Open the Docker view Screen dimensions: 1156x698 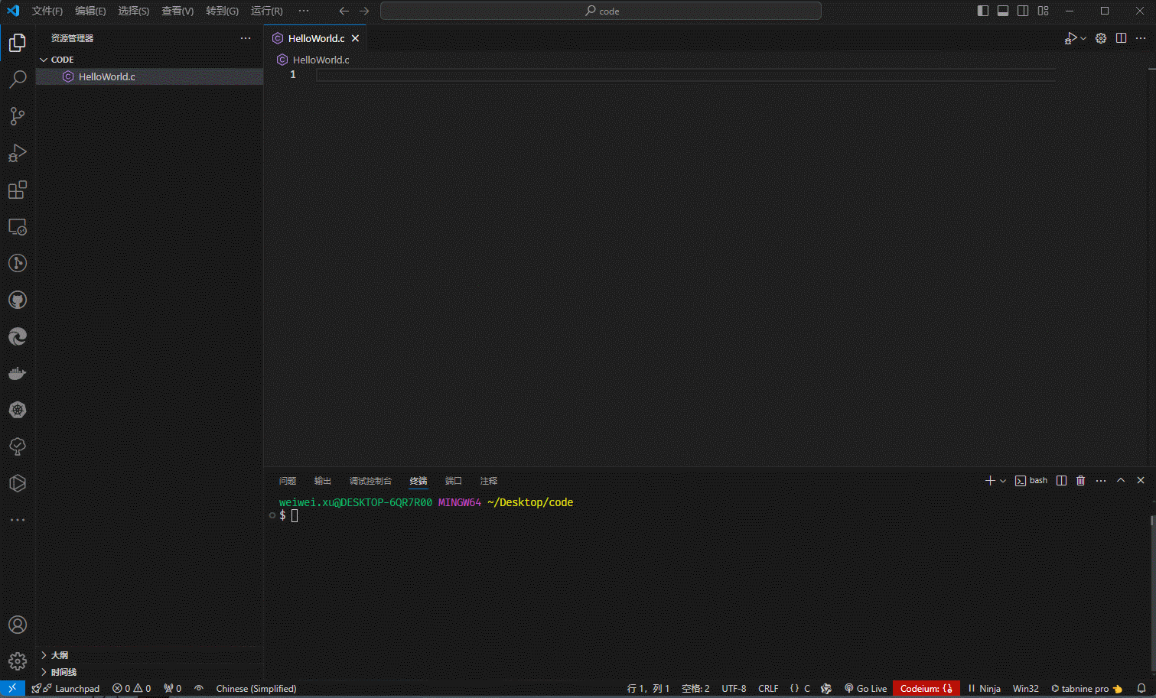[x=18, y=373]
